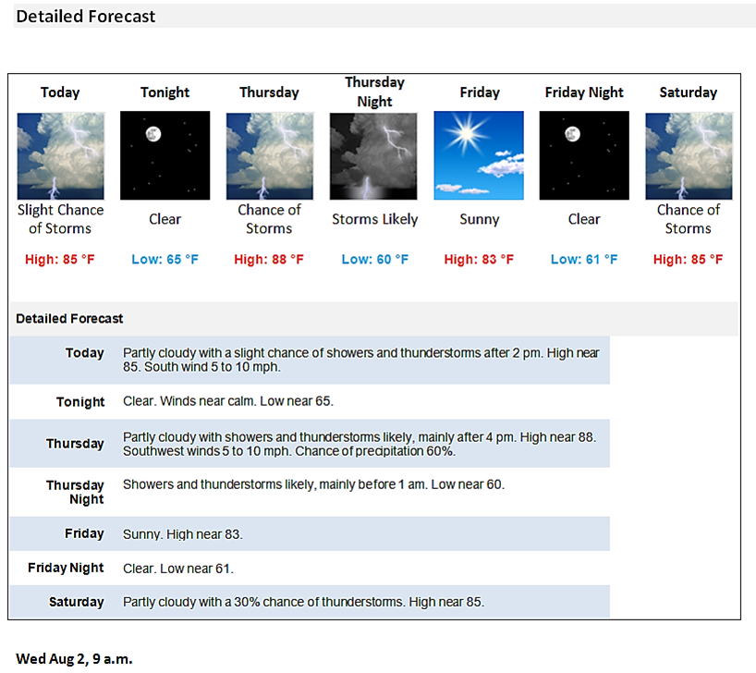Screen dimensions: 756x673
Task: Click Saturday's 30% chance thunderstorms text
Action: tap(303, 602)
